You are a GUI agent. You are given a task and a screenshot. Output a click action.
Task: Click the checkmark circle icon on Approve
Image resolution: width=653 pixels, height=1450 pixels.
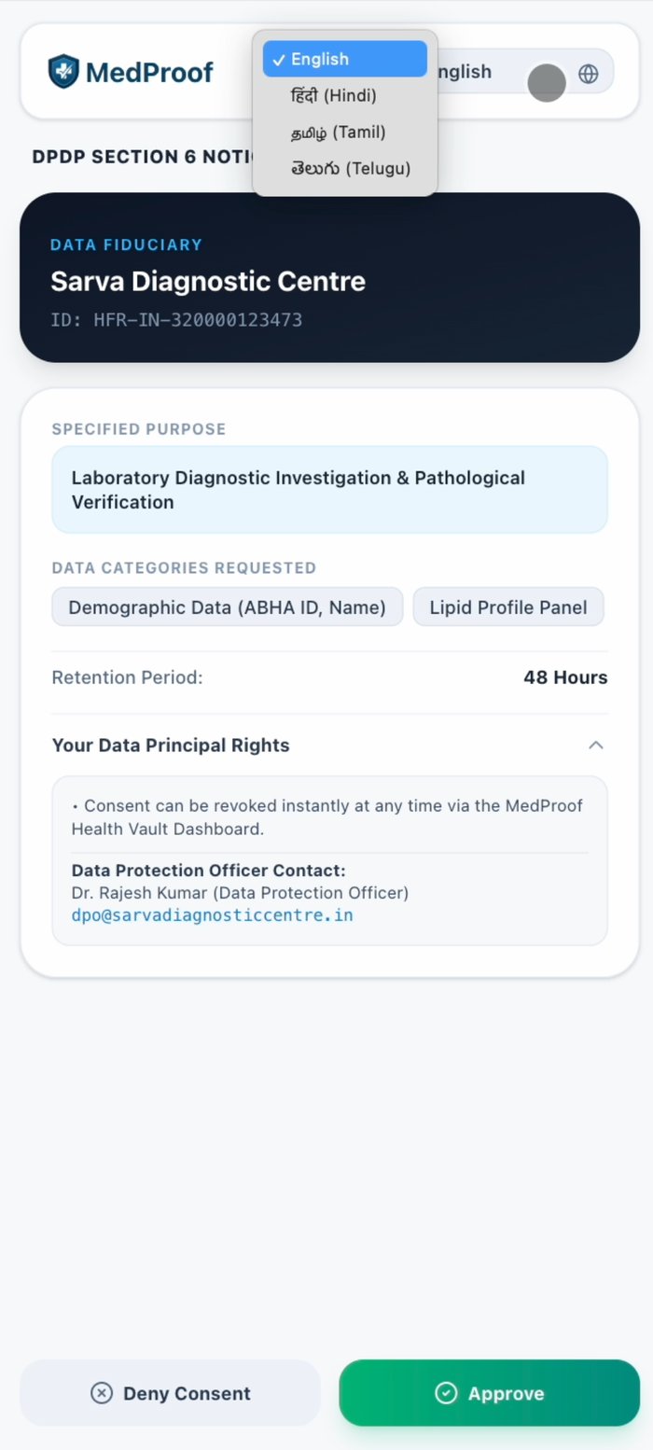(446, 1393)
